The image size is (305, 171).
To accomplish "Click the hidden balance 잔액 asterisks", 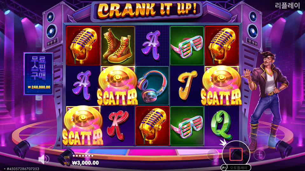I will point(83,156).
